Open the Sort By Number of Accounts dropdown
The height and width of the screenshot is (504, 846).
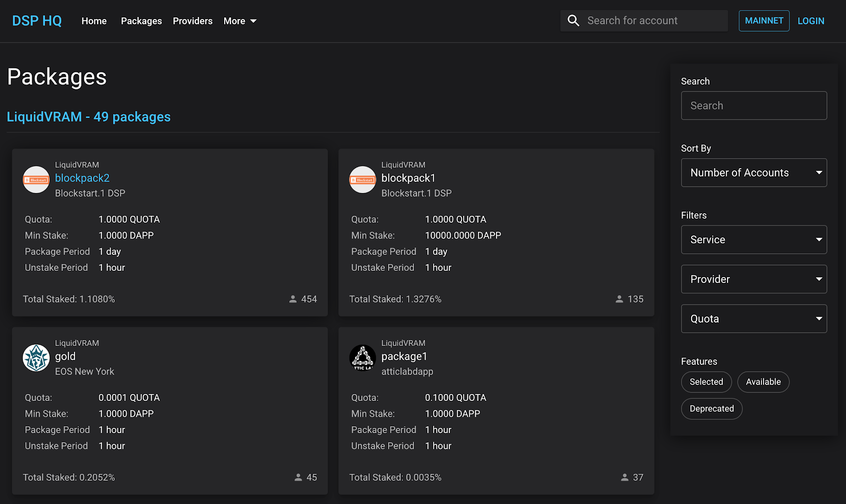pos(753,173)
